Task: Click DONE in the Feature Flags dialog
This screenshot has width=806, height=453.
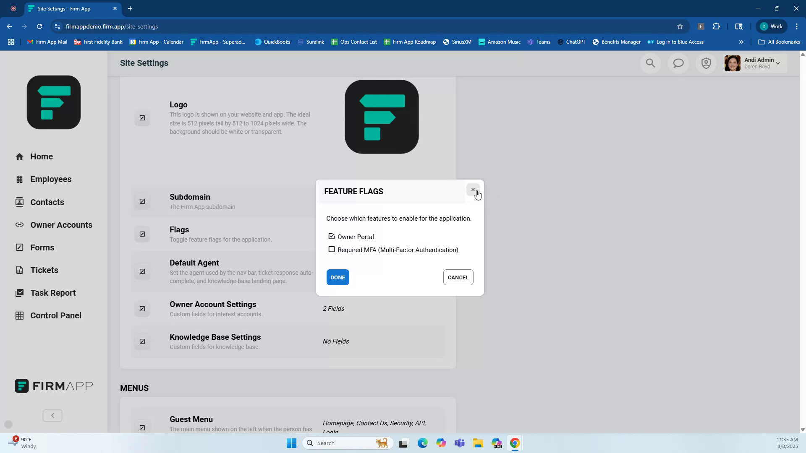Action: [338, 277]
